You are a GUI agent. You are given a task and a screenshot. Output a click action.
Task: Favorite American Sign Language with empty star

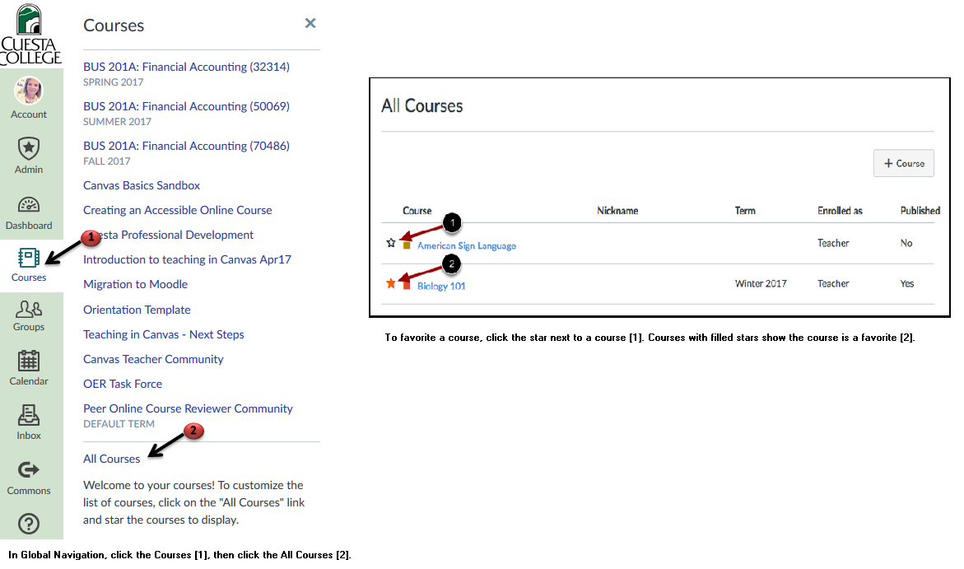click(x=391, y=243)
